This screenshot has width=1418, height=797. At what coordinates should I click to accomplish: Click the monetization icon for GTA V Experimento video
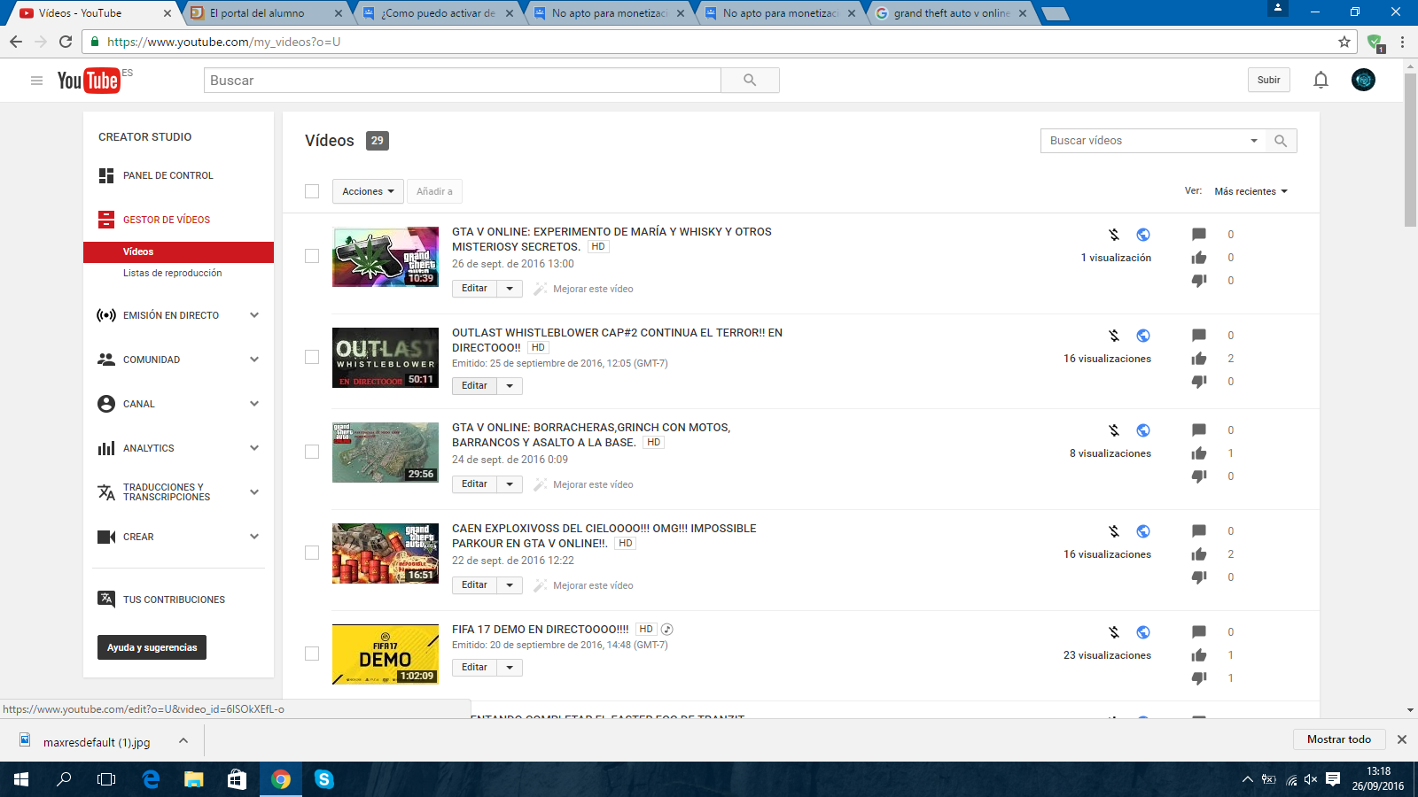click(x=1114, y=235)
